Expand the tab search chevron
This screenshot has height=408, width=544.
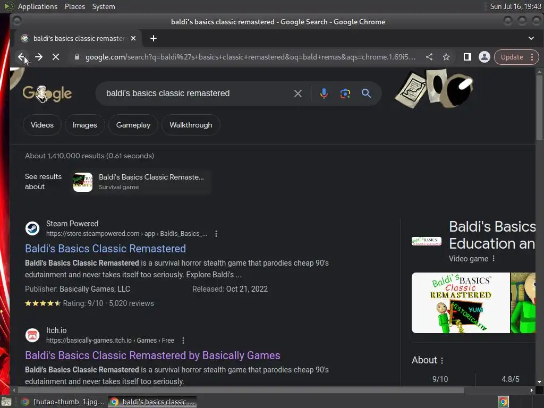point(531,38)
